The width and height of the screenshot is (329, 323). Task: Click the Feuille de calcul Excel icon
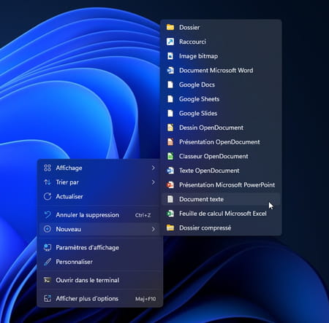tap(170, 214)
